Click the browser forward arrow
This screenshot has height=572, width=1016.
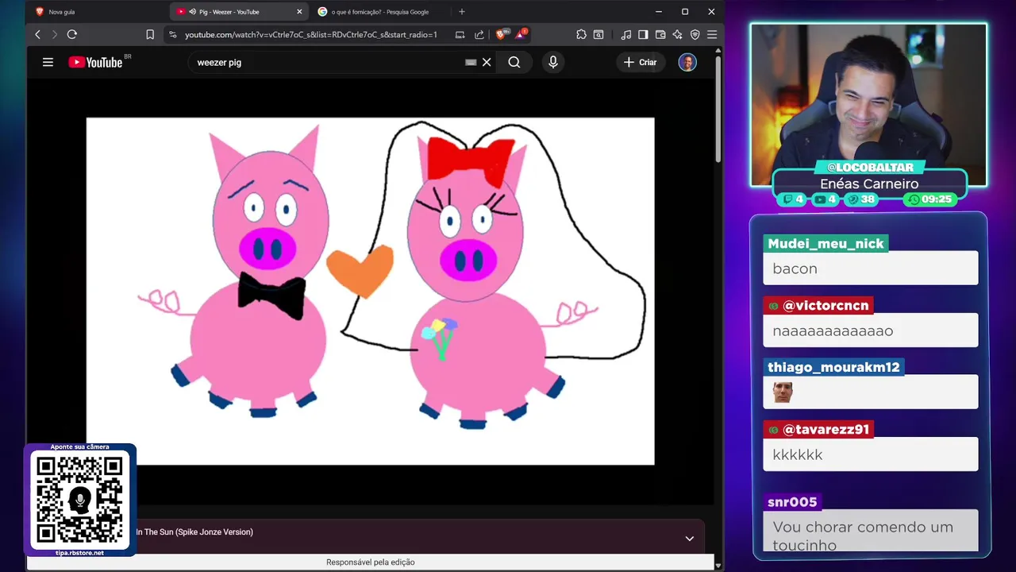coord(54,34)
